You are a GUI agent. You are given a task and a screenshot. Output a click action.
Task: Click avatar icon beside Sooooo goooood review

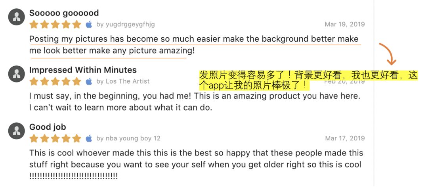(16, 17)
